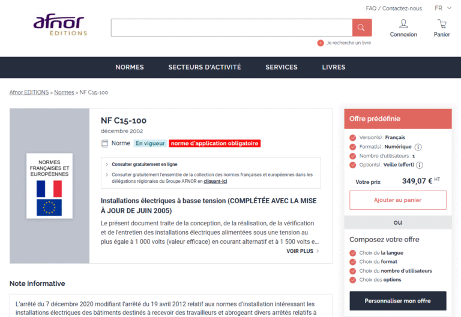Image resolution: width=461 pixels, height=317 pixels.
Task: Click the red plus icon beside 'Je recherche un livre'
Action: tap(321, 43)
